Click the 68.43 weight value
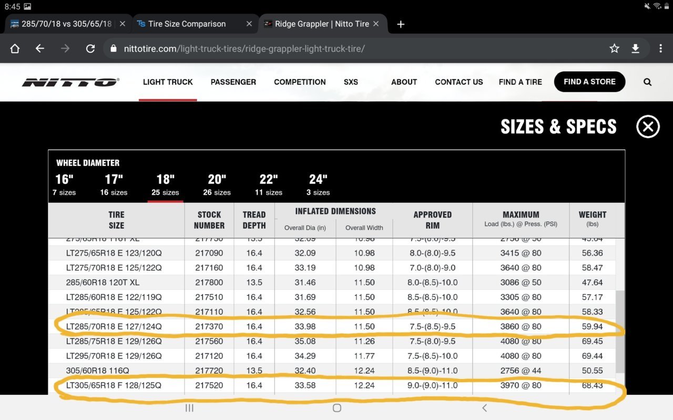This screenshot has height=420, width=673. [x=592, y=385]
